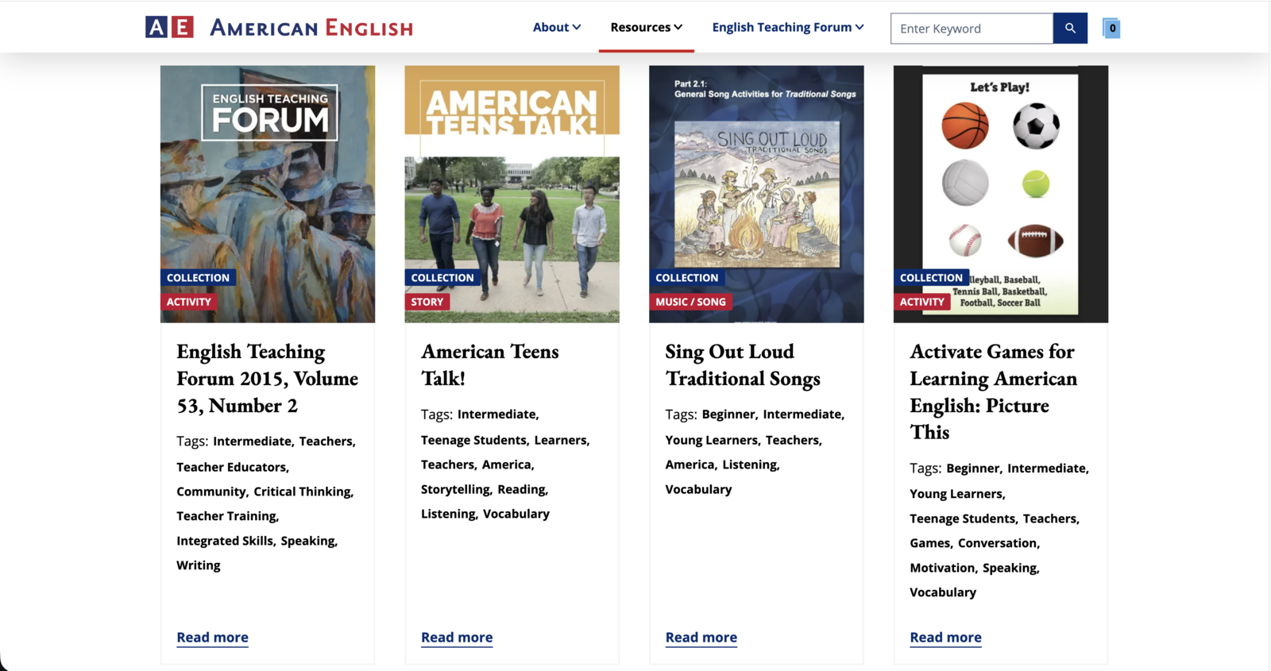Click COLLECTION badge on Sing Out Loud card
This screenshot has width=1271, height=671.
tap(686, 278)
